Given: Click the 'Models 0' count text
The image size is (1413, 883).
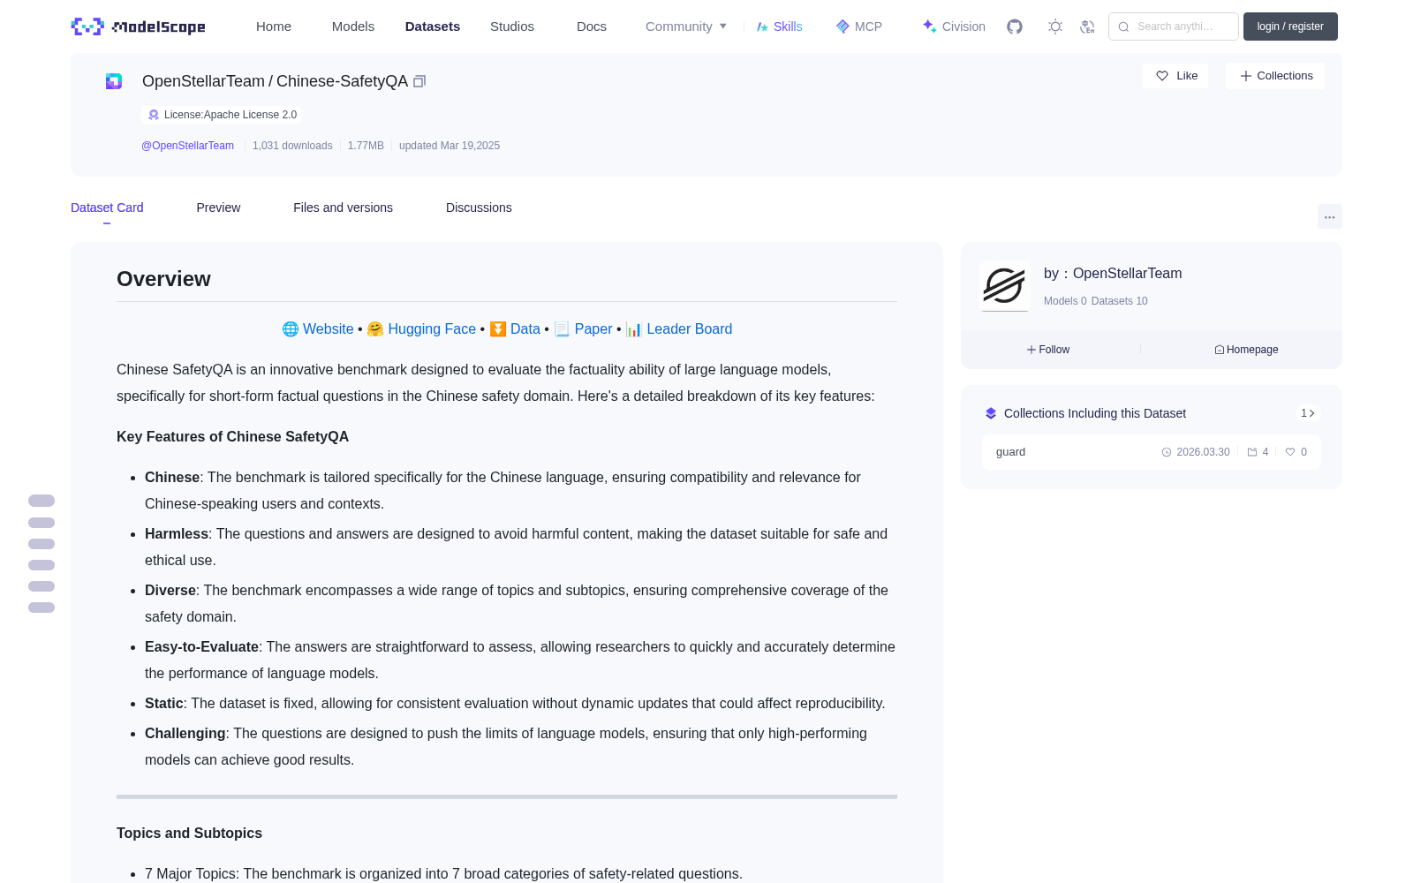Looking at the screenshot, I should 1065,301.
